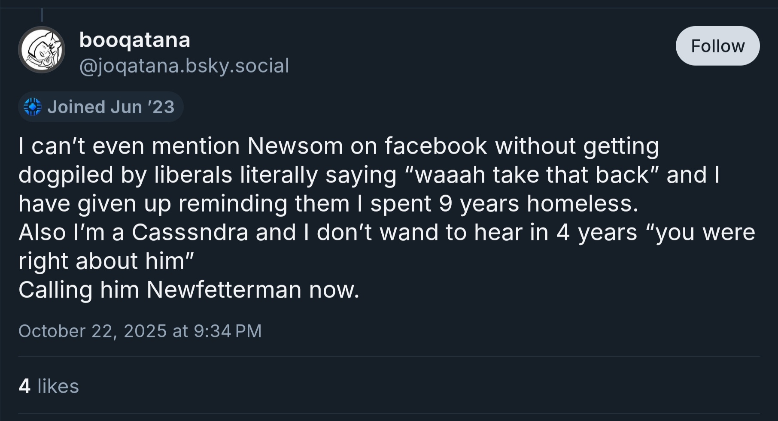778x421 pixels.
Task: Click the number 4 in likes count
Action: tap(24, 386)
